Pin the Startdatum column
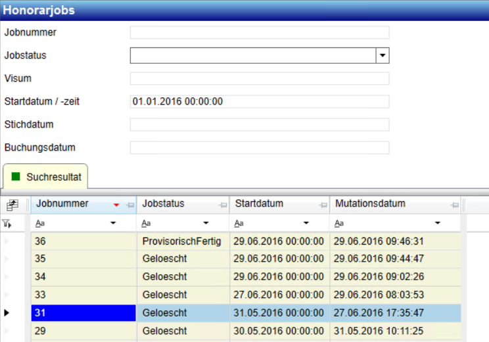 323,205
